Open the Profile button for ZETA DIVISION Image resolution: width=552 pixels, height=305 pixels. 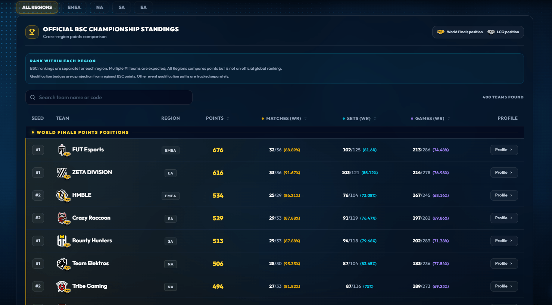(x=504, y=172)
